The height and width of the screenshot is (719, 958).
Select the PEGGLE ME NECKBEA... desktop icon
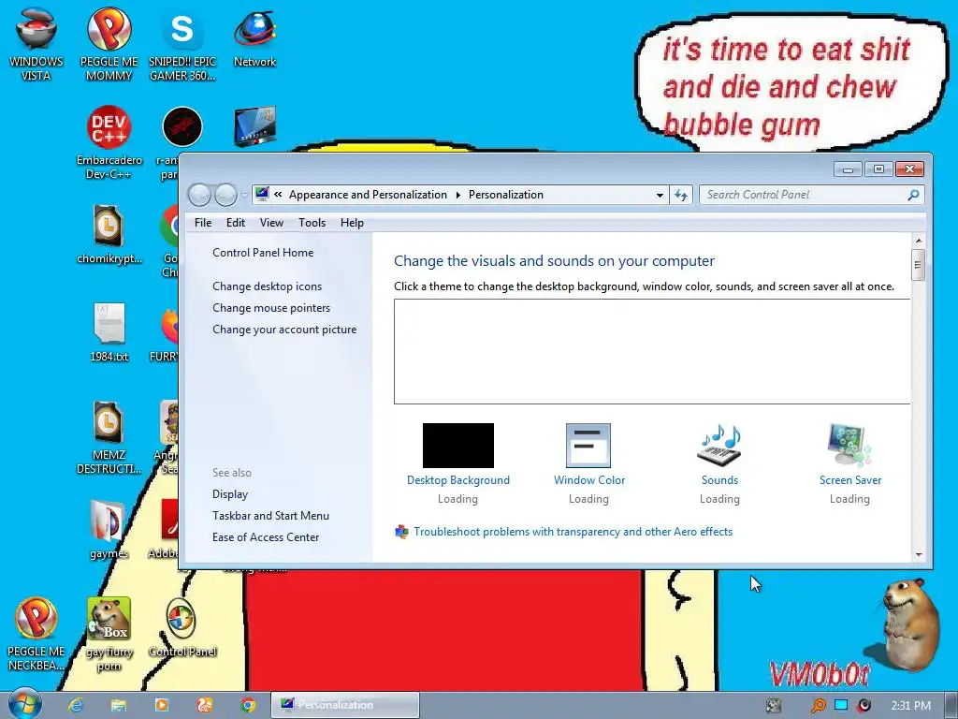coord(36,634)
